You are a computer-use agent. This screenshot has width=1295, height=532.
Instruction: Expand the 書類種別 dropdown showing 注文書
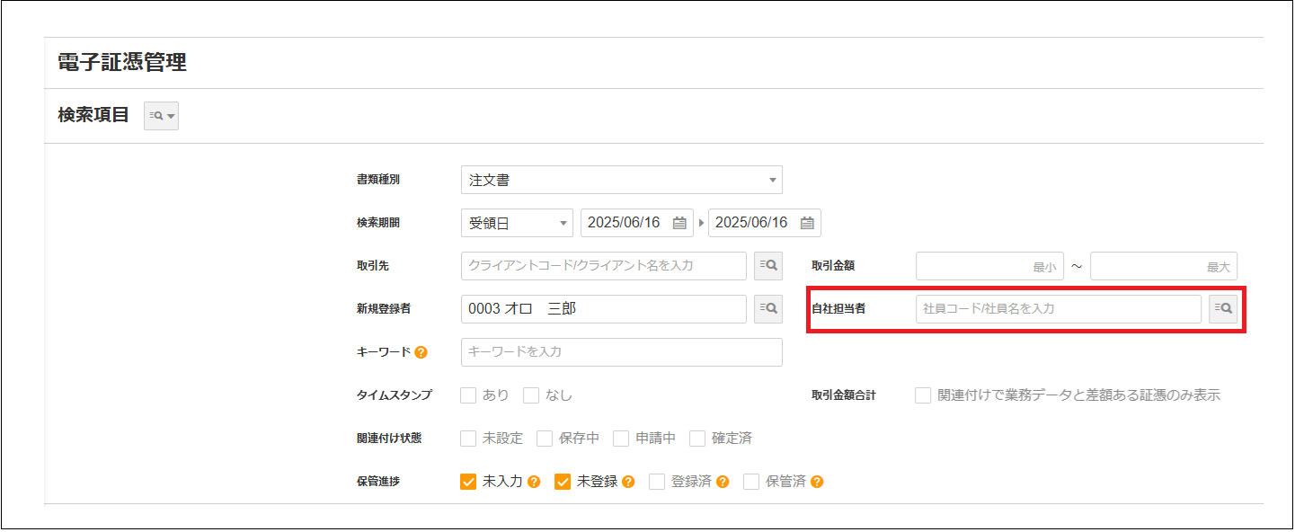click(621, 181)
